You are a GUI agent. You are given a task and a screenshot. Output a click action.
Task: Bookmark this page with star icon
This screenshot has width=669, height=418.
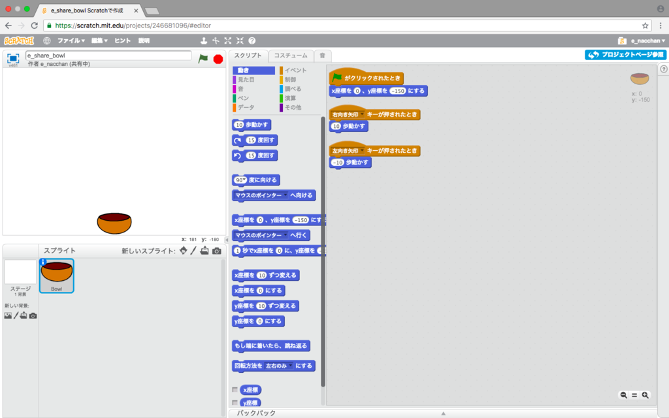[x=645, y=25]
